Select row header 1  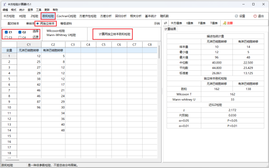pos(9,56)
